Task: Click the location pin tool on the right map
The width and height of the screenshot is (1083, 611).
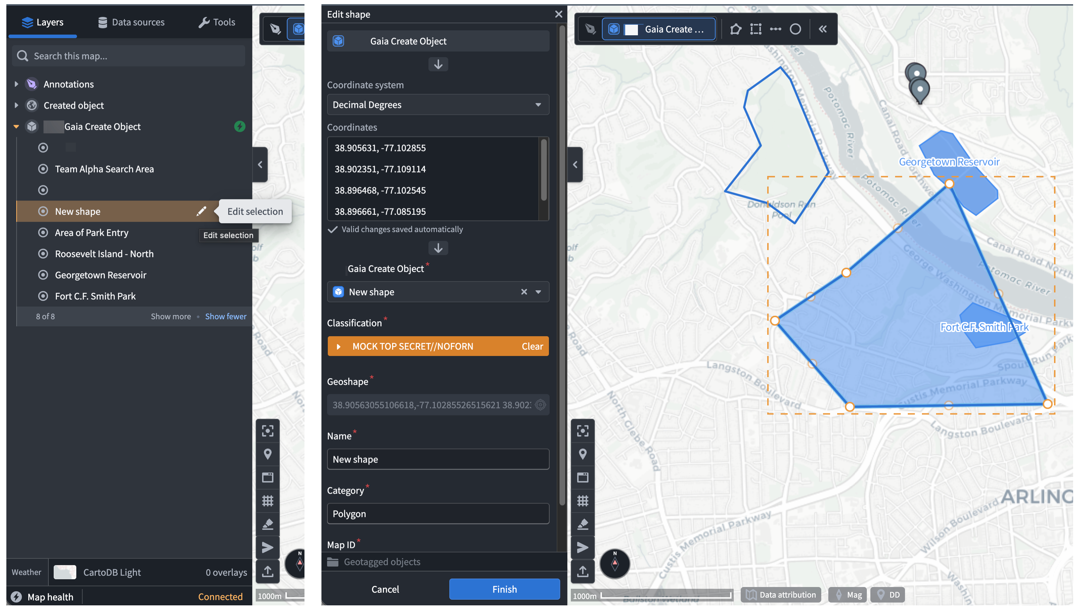Action: click(582, 454)
